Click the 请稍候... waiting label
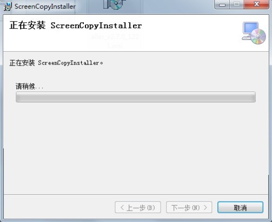This screenshot has height=222, width=272. pos(29,86)
